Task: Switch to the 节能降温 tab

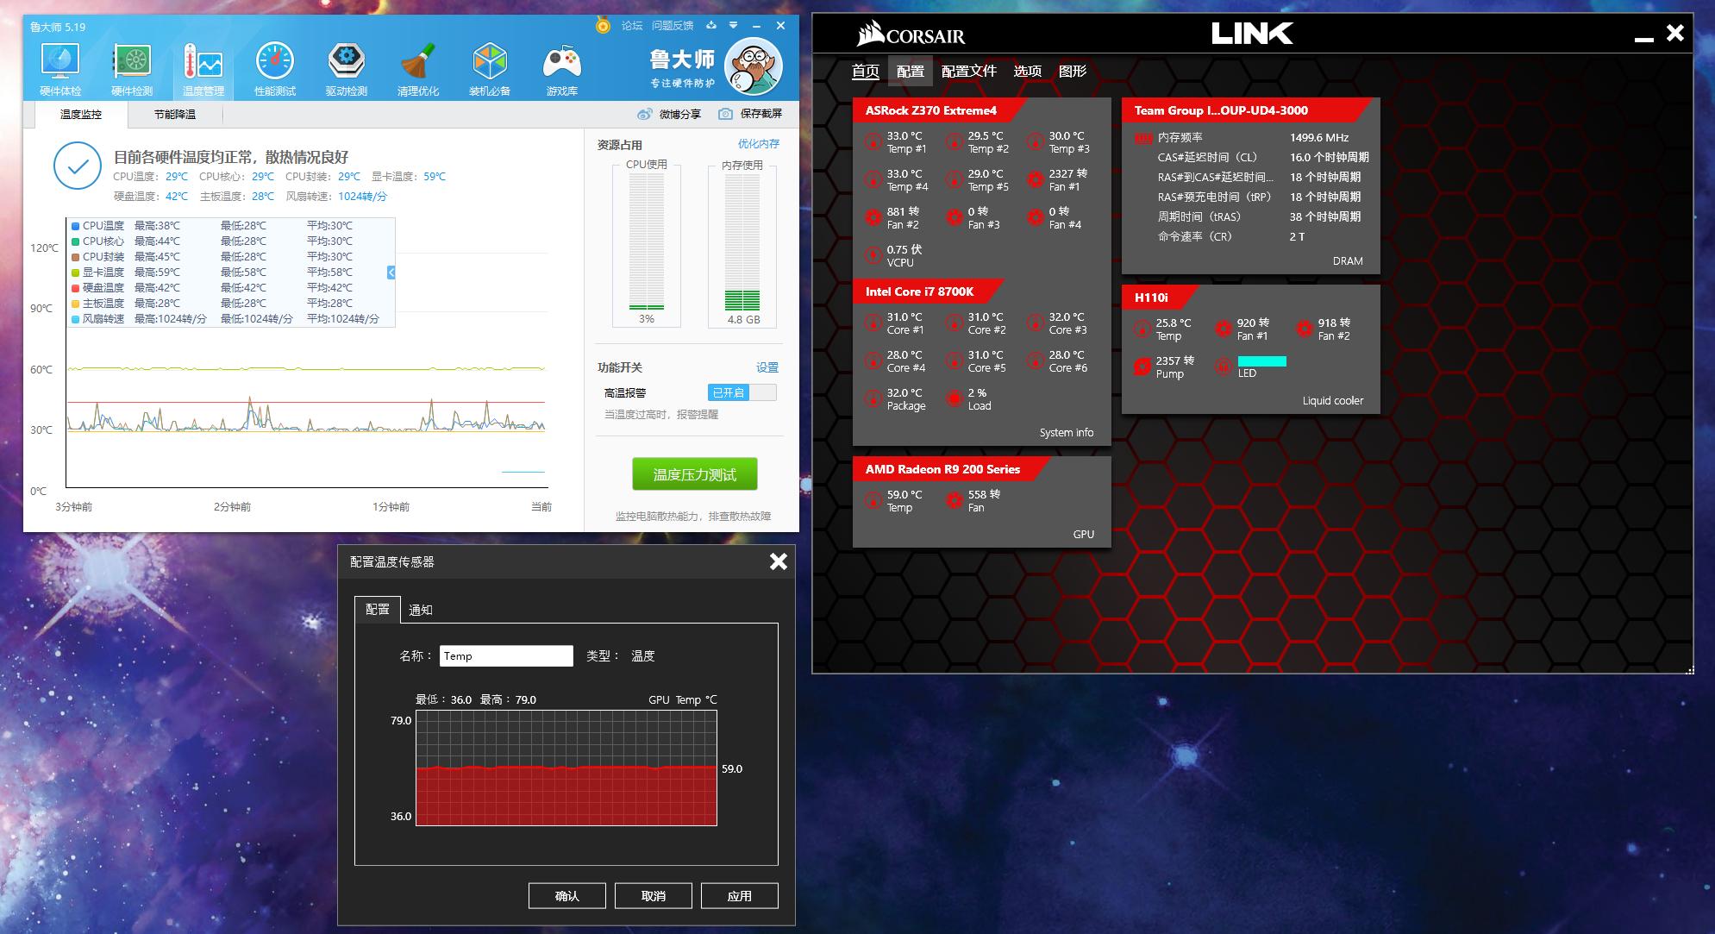Action: (x=172, y=113)
